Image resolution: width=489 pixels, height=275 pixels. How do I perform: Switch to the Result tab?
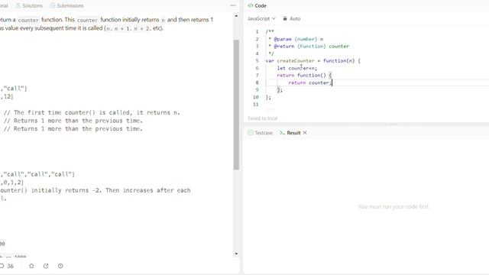[x=290, y=133]
